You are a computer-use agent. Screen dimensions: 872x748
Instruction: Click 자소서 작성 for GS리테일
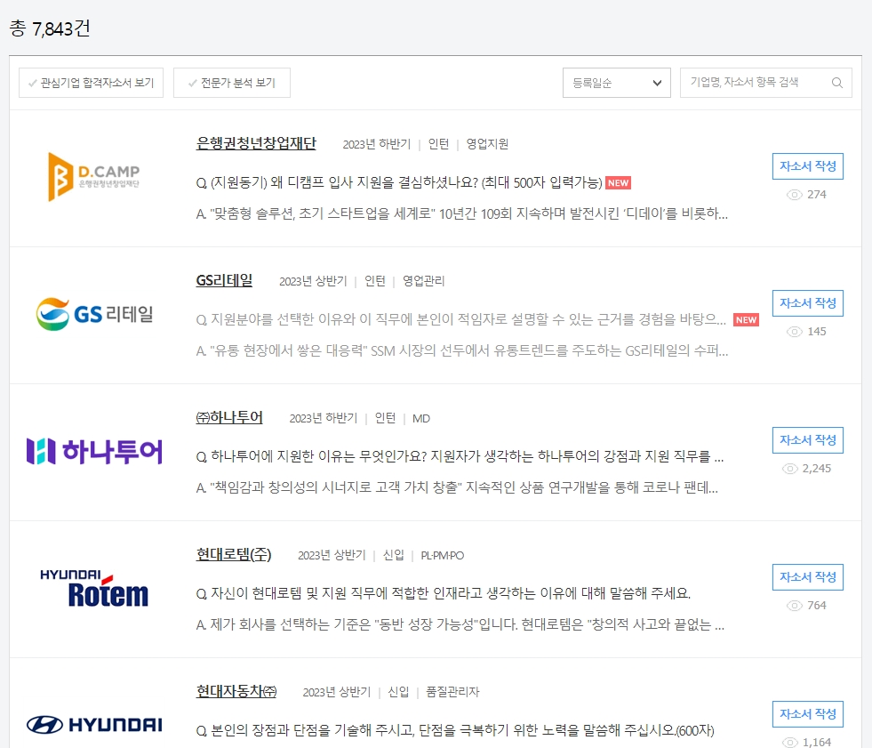tap(807, 303)
